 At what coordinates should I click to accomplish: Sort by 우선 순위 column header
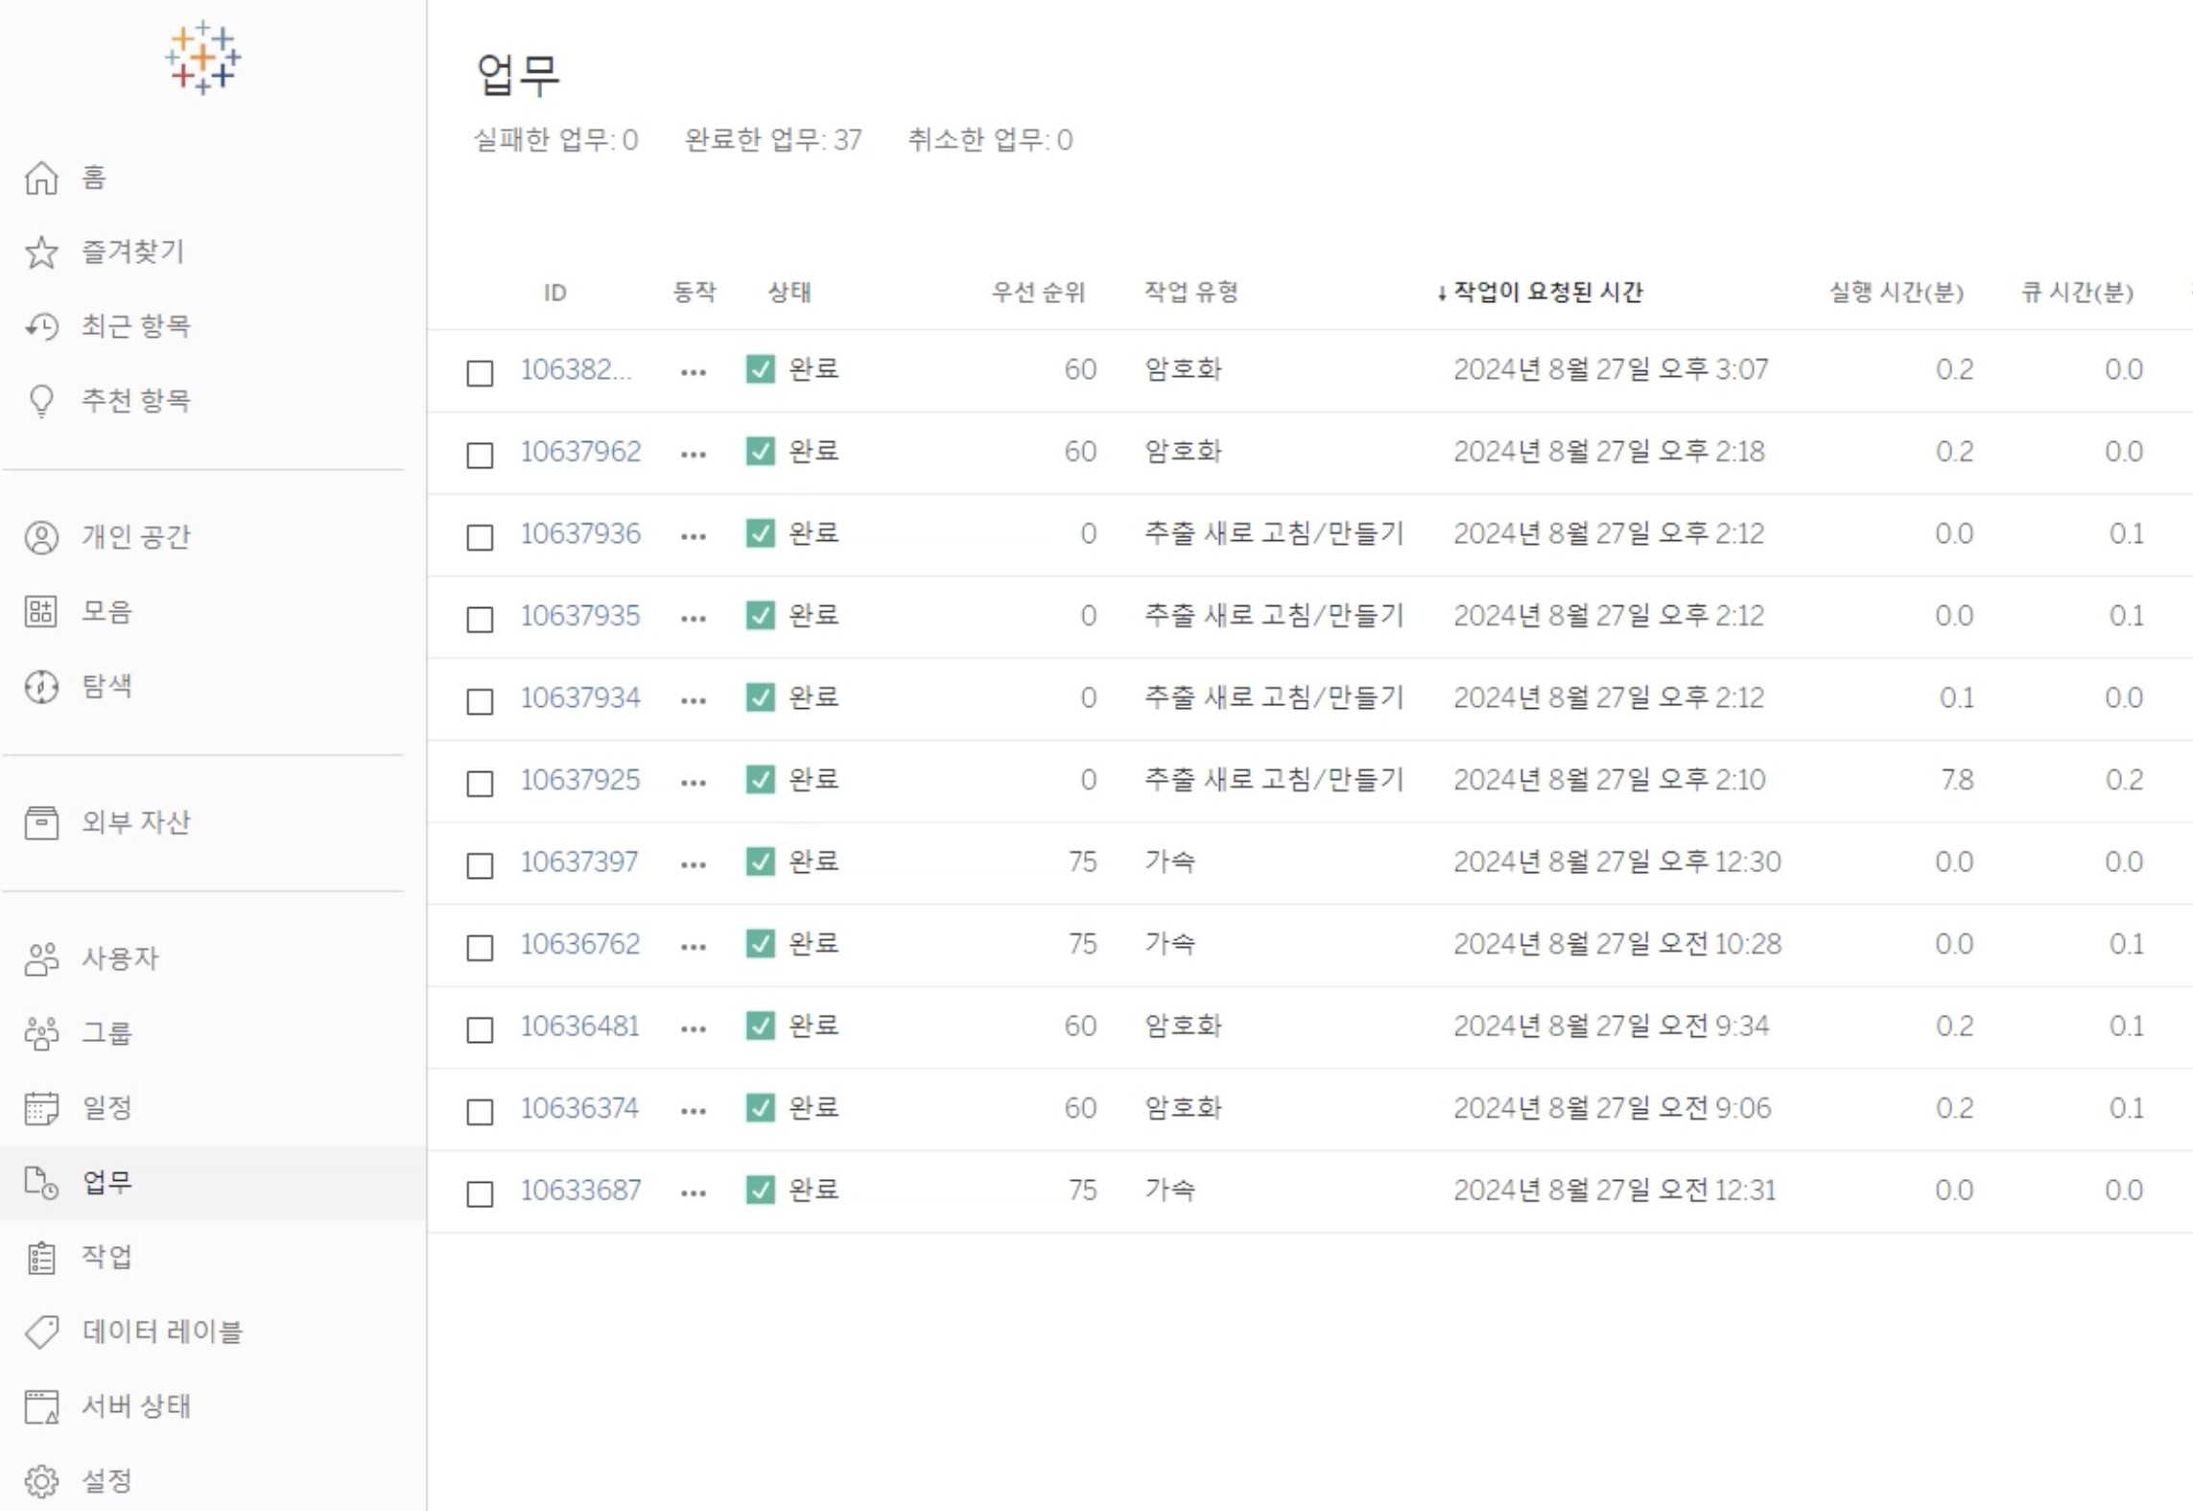click(1038, 292)
